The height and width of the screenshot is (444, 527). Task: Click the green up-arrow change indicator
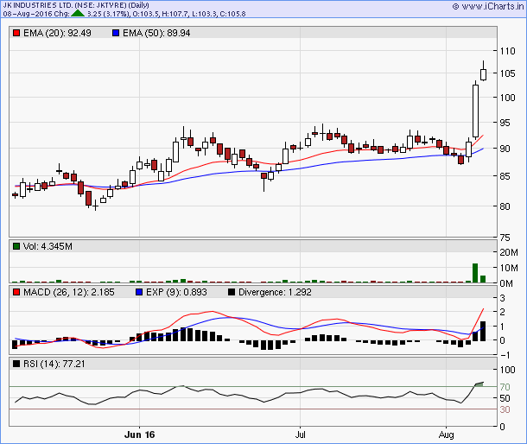(78, 14)
